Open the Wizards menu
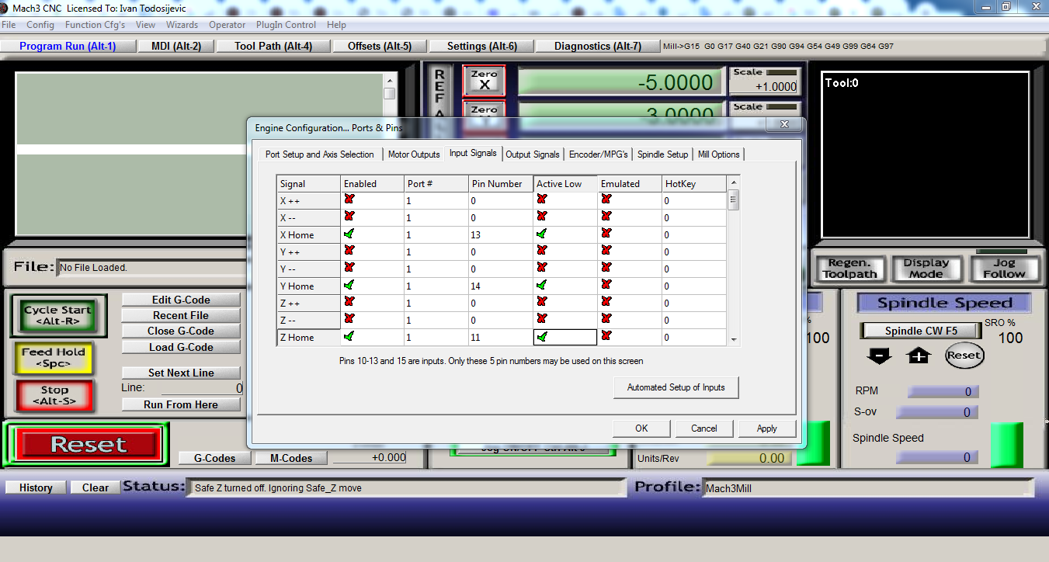This screenshot has width=1049, height=562. tap(182, 25)
